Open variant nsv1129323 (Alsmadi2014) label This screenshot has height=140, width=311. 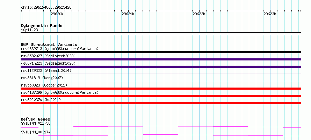coord(46,71)
